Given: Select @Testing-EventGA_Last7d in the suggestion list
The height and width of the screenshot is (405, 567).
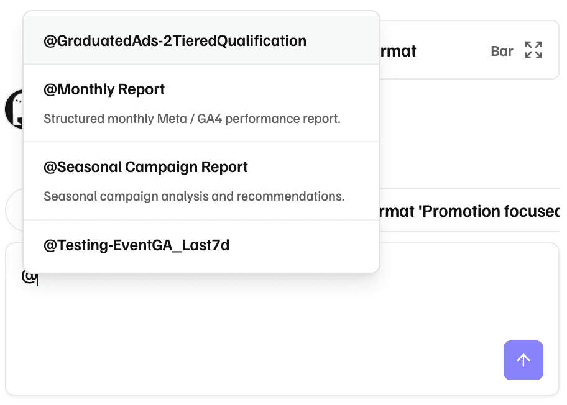Looking at the screenshot, I should click(x=136, y=245).
